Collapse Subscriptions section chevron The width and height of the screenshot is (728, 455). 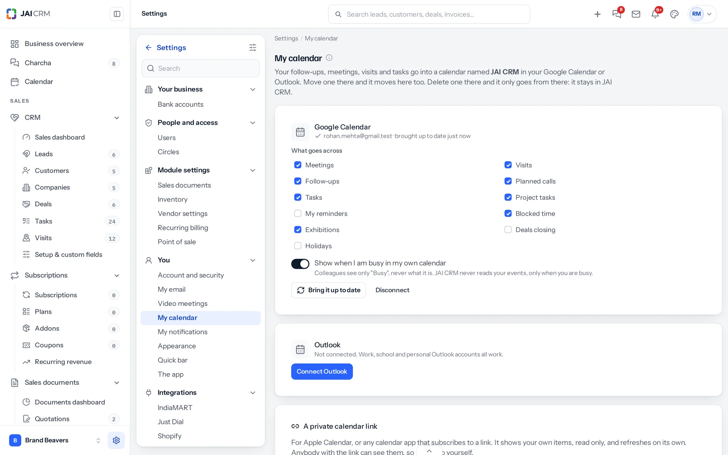[x=117, y=275]
